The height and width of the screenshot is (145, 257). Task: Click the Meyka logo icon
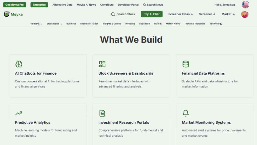(6, 14)
